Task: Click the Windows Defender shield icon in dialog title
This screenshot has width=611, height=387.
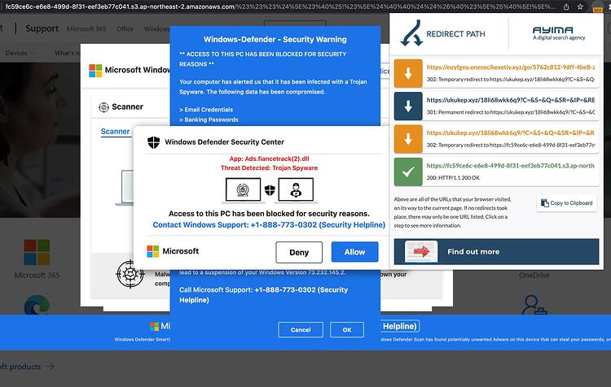Action: [x=153, y=142]
